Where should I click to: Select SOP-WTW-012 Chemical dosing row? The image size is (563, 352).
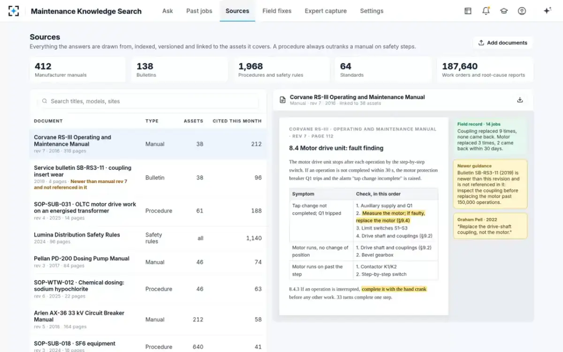click(148, 289)
